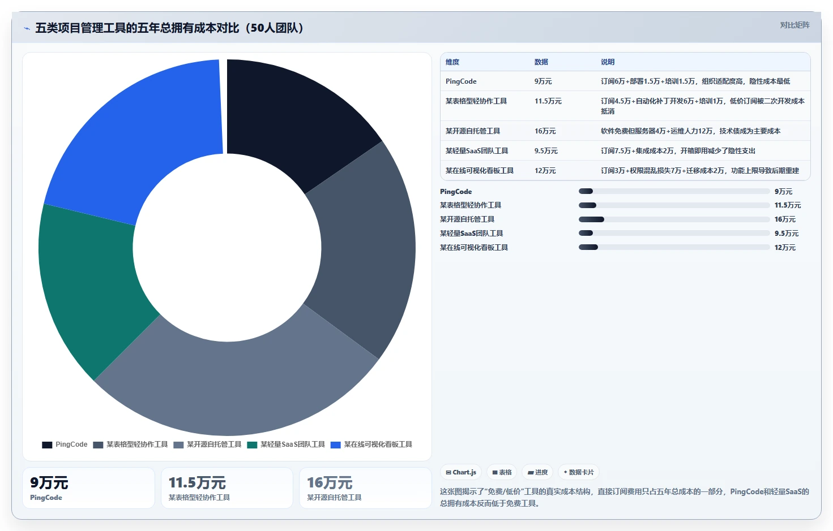The image size is (833, 531).
Task: Click the description starting with 软件免费但服务器4万
Action: pos(690,131)
